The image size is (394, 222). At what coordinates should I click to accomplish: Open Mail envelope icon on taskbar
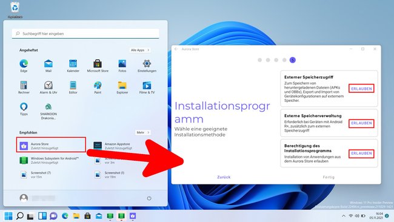click(99, 216)
